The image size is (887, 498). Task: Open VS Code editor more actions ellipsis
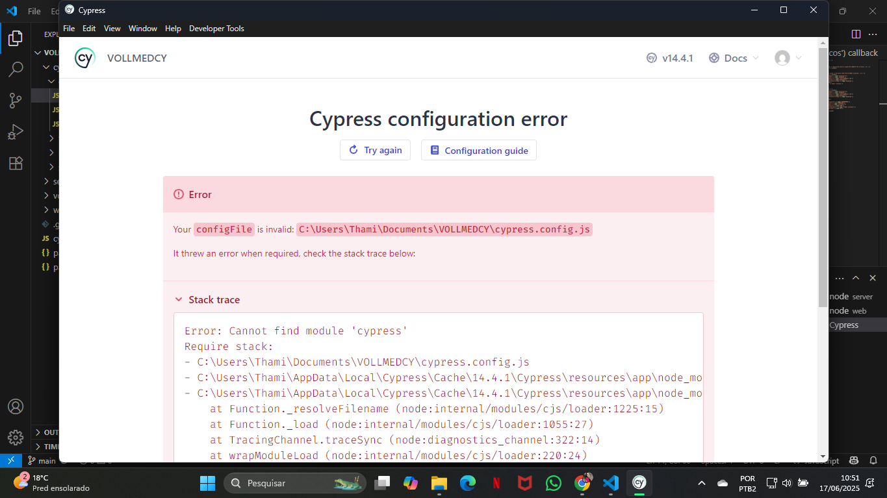[x=874, y=34]
